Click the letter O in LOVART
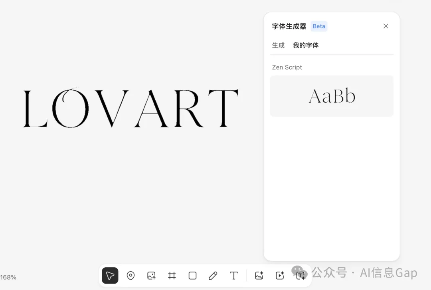The height and width of the screenshot is (290, 431). [x=71, y=108]
